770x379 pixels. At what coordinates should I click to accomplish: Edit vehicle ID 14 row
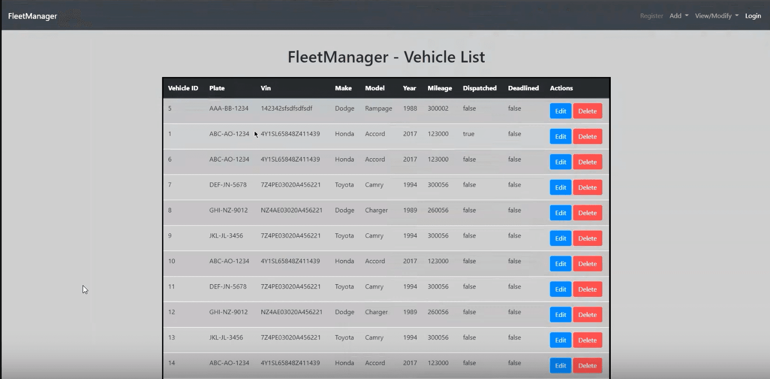point(561,365)
